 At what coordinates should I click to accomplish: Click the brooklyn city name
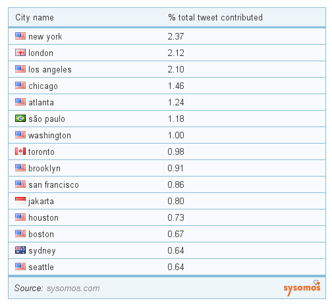pyautogui.click(x=44, y=169)
